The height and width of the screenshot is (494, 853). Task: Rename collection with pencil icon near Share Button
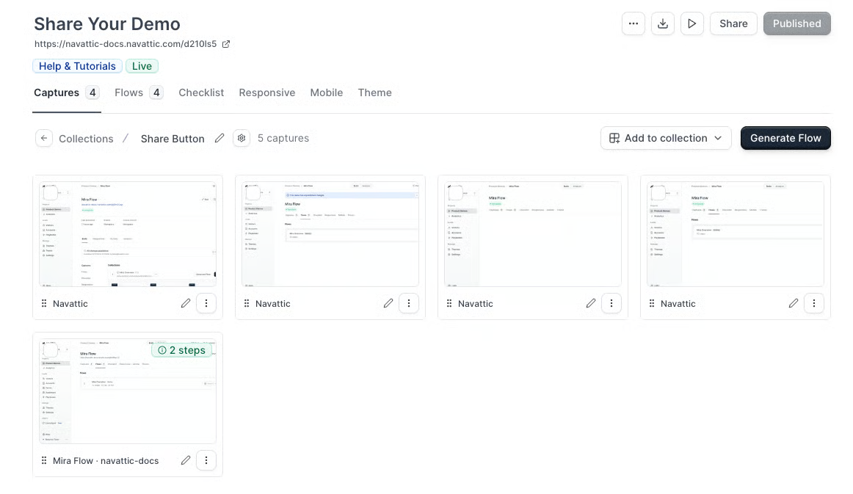pos(219,138)
